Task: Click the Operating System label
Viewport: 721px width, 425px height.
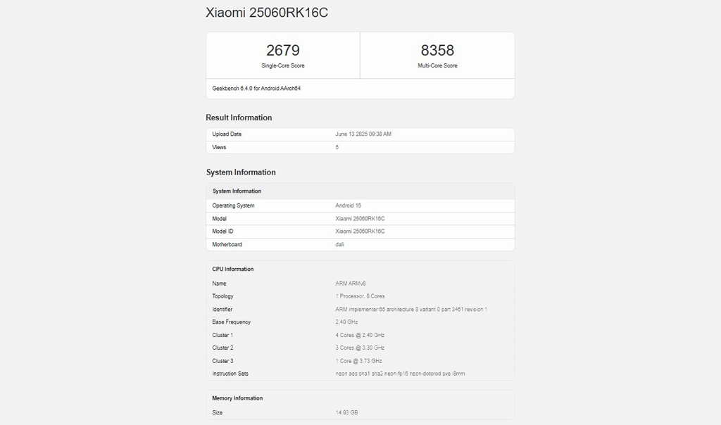Action: 233,205
